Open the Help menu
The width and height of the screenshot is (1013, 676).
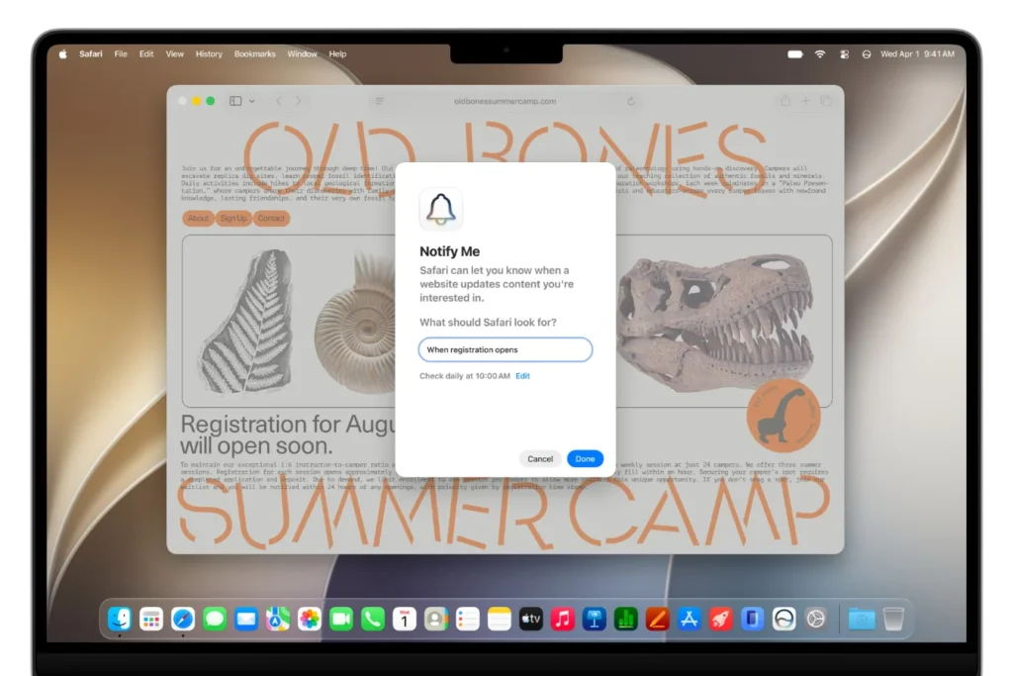point(337,54)
